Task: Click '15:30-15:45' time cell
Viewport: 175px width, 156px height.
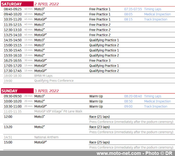Action: 13,50
